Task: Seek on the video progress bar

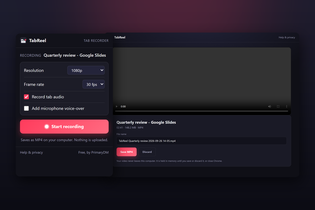Action: click(x=202, y=111)
